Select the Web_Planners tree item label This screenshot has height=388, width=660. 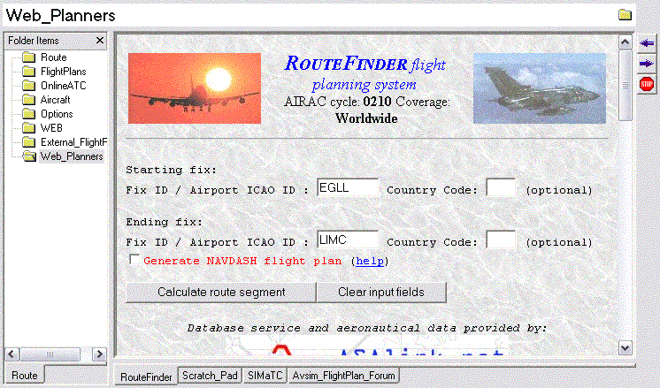click(x=72, y=156)
